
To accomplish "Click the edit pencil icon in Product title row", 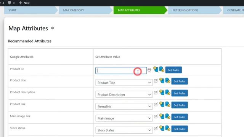I will pyautogui.click(x=156, y=81).
